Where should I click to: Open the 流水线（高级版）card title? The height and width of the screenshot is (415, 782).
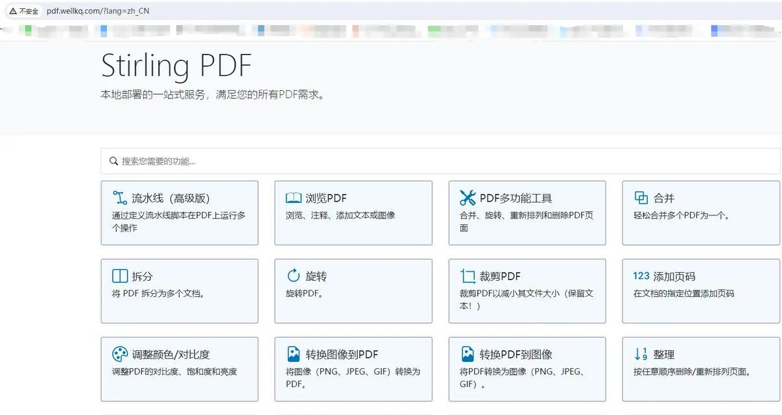tap(171, 198)
